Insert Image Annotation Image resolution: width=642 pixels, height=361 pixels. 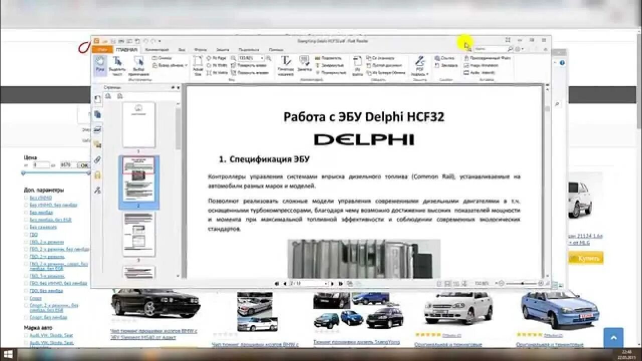pyautogui.click(x=481, y=65)
